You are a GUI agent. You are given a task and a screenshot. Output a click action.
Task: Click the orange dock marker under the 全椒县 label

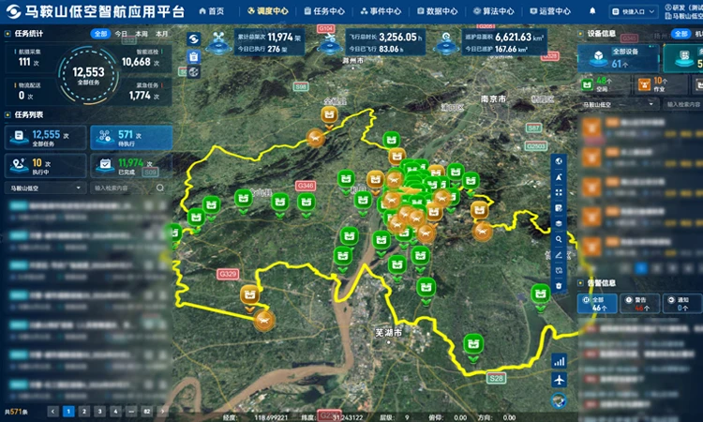point(330,116)
